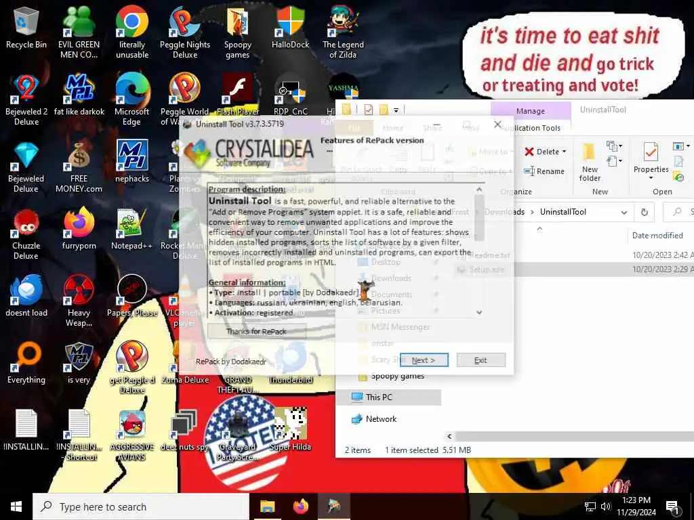This screenshot has width=694, height=520.
Task: Select the Bejeweled Deluxe diamond icon
Action: tap(26, 167)
